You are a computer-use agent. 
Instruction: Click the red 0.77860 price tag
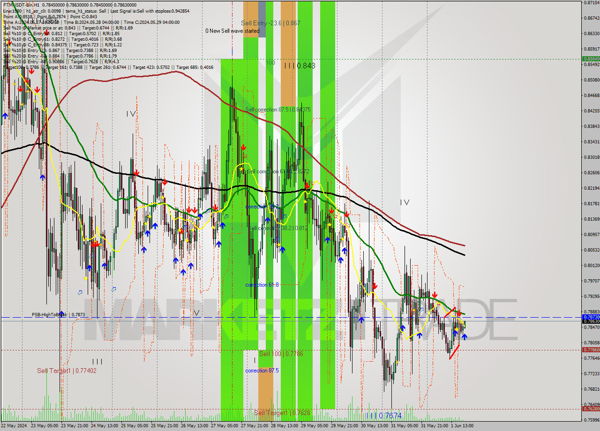(591, 350)
